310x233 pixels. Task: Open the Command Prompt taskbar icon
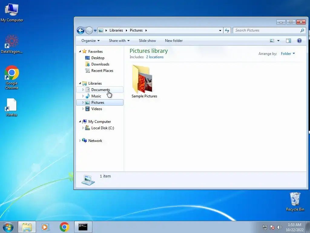point(83,227)
